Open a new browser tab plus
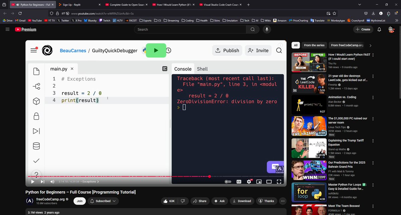This screenshot has height=215, width=401. click(x=248, y=5)
